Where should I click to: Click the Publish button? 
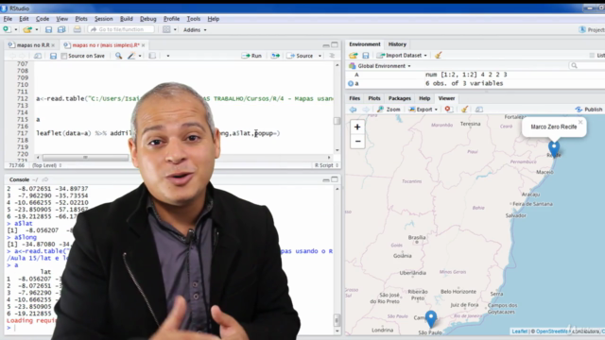pos(589,110)
